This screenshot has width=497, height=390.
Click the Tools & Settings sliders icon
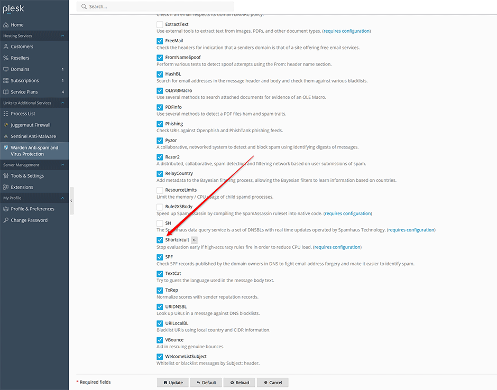point(6,176)
